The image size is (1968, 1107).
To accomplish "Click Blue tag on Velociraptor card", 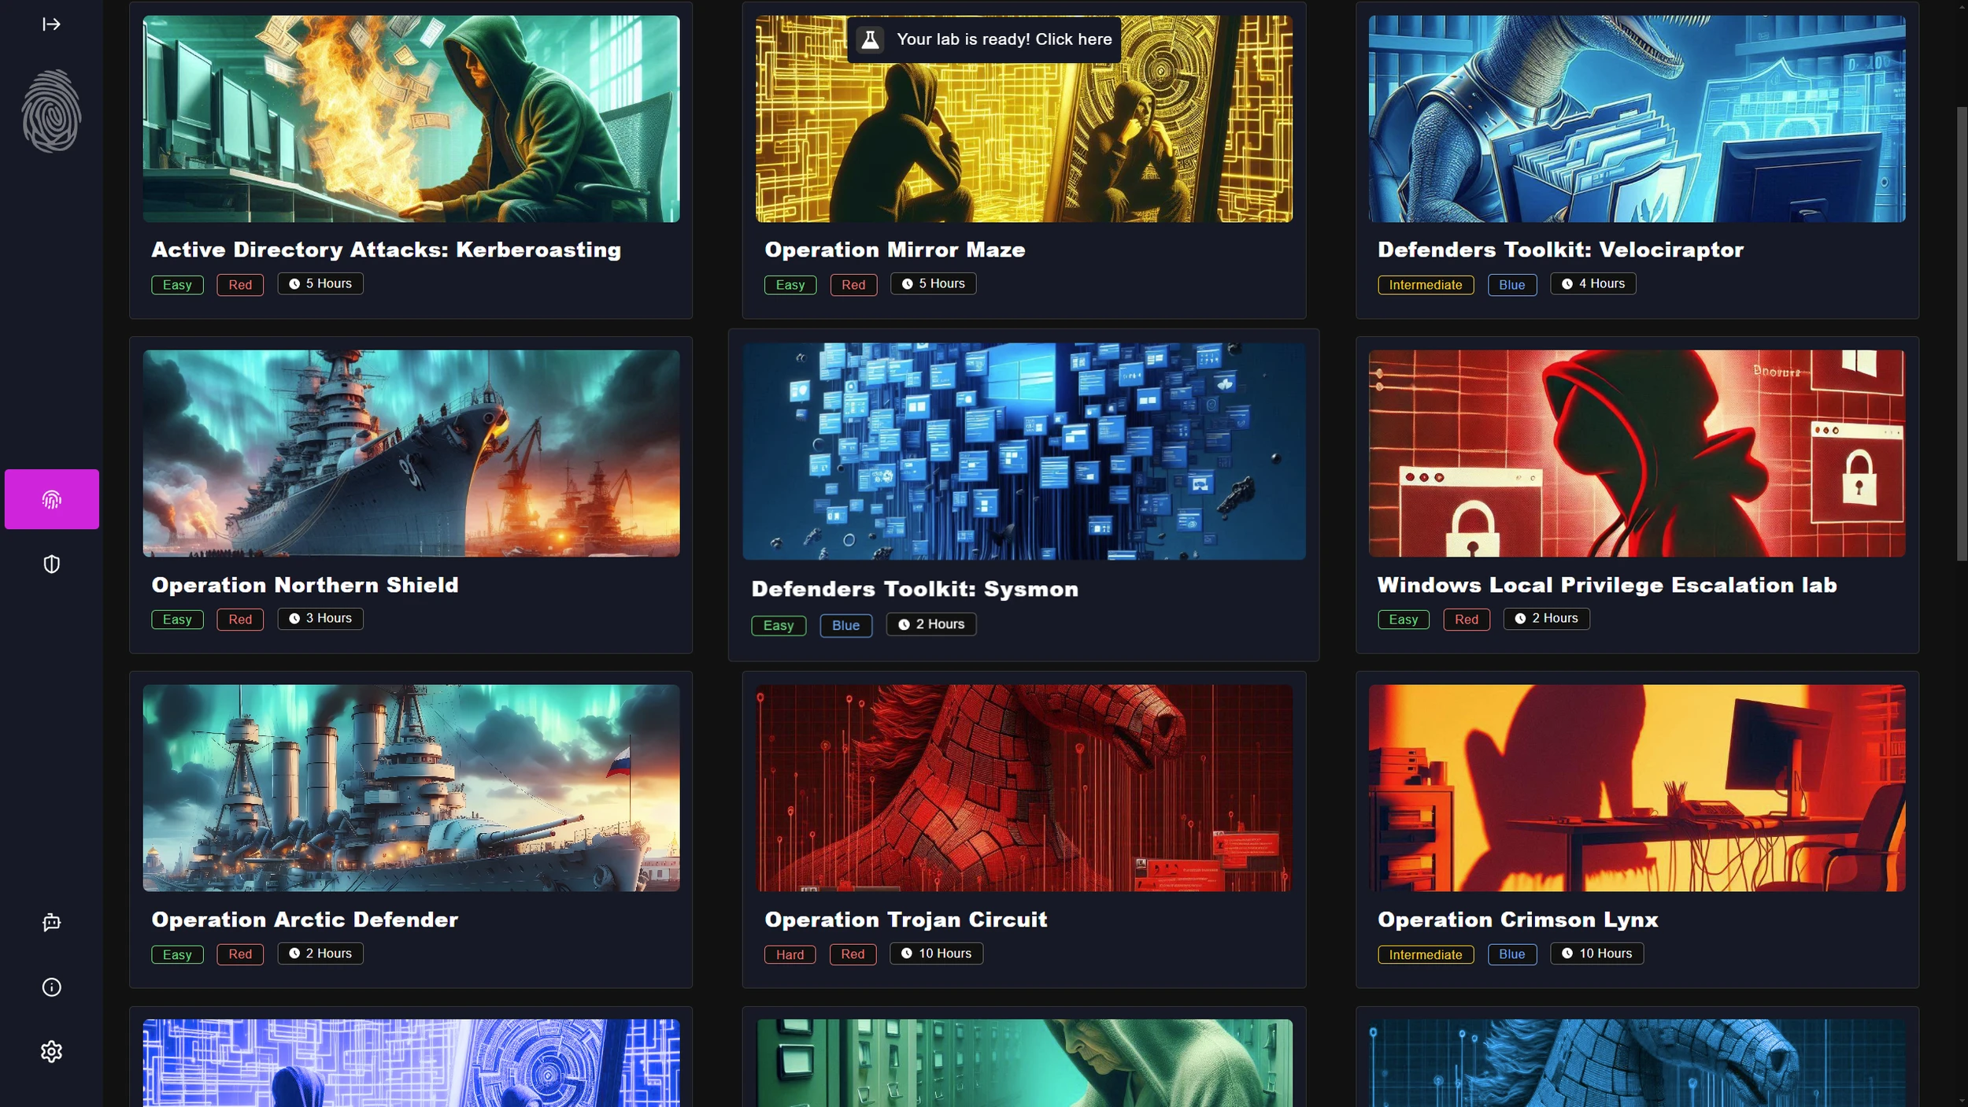I will 1511,284.
